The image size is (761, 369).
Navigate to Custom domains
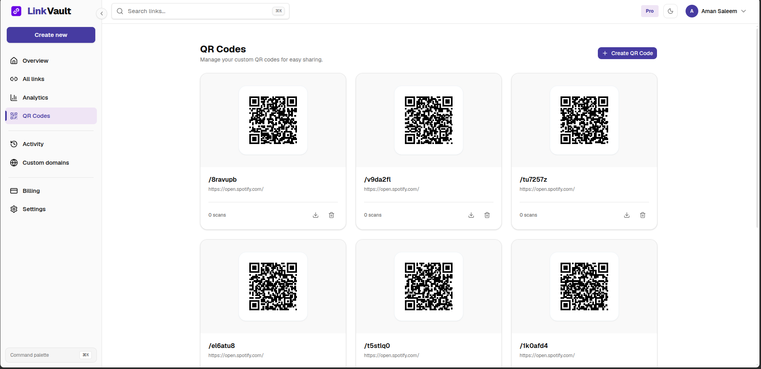coord(51,163)
